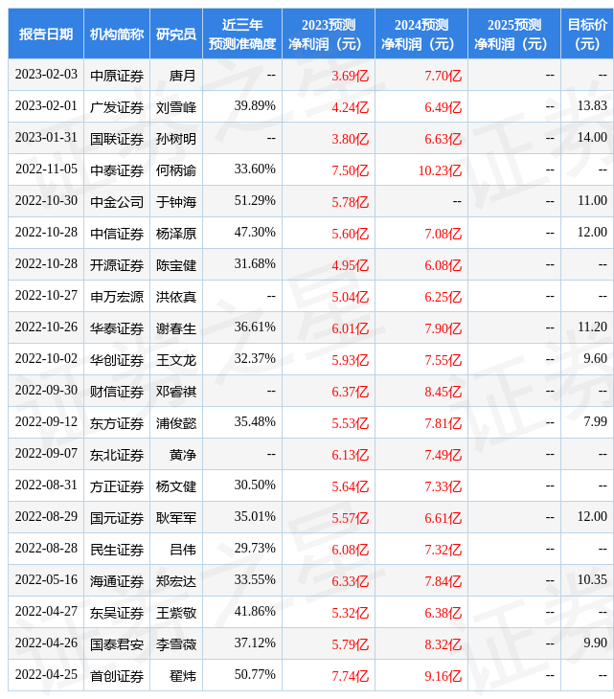Select researcher name 黄净

[x=183, y=455]
